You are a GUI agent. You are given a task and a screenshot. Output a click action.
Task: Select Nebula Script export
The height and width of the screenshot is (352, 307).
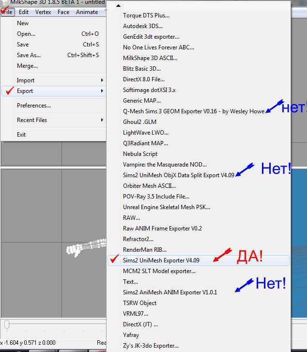coord(199,154)
